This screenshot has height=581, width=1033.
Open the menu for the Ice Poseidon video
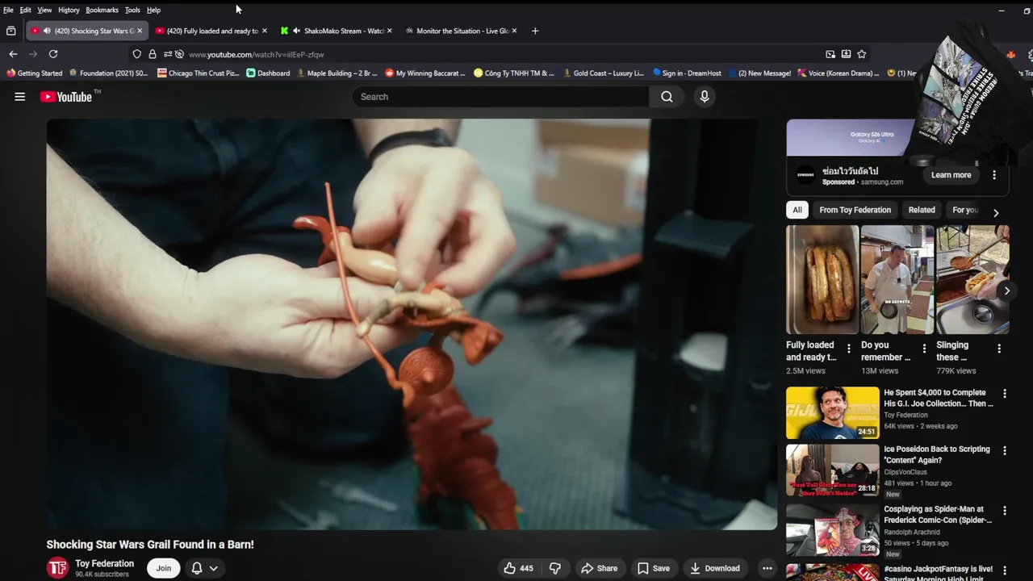tap(1005, 450)
